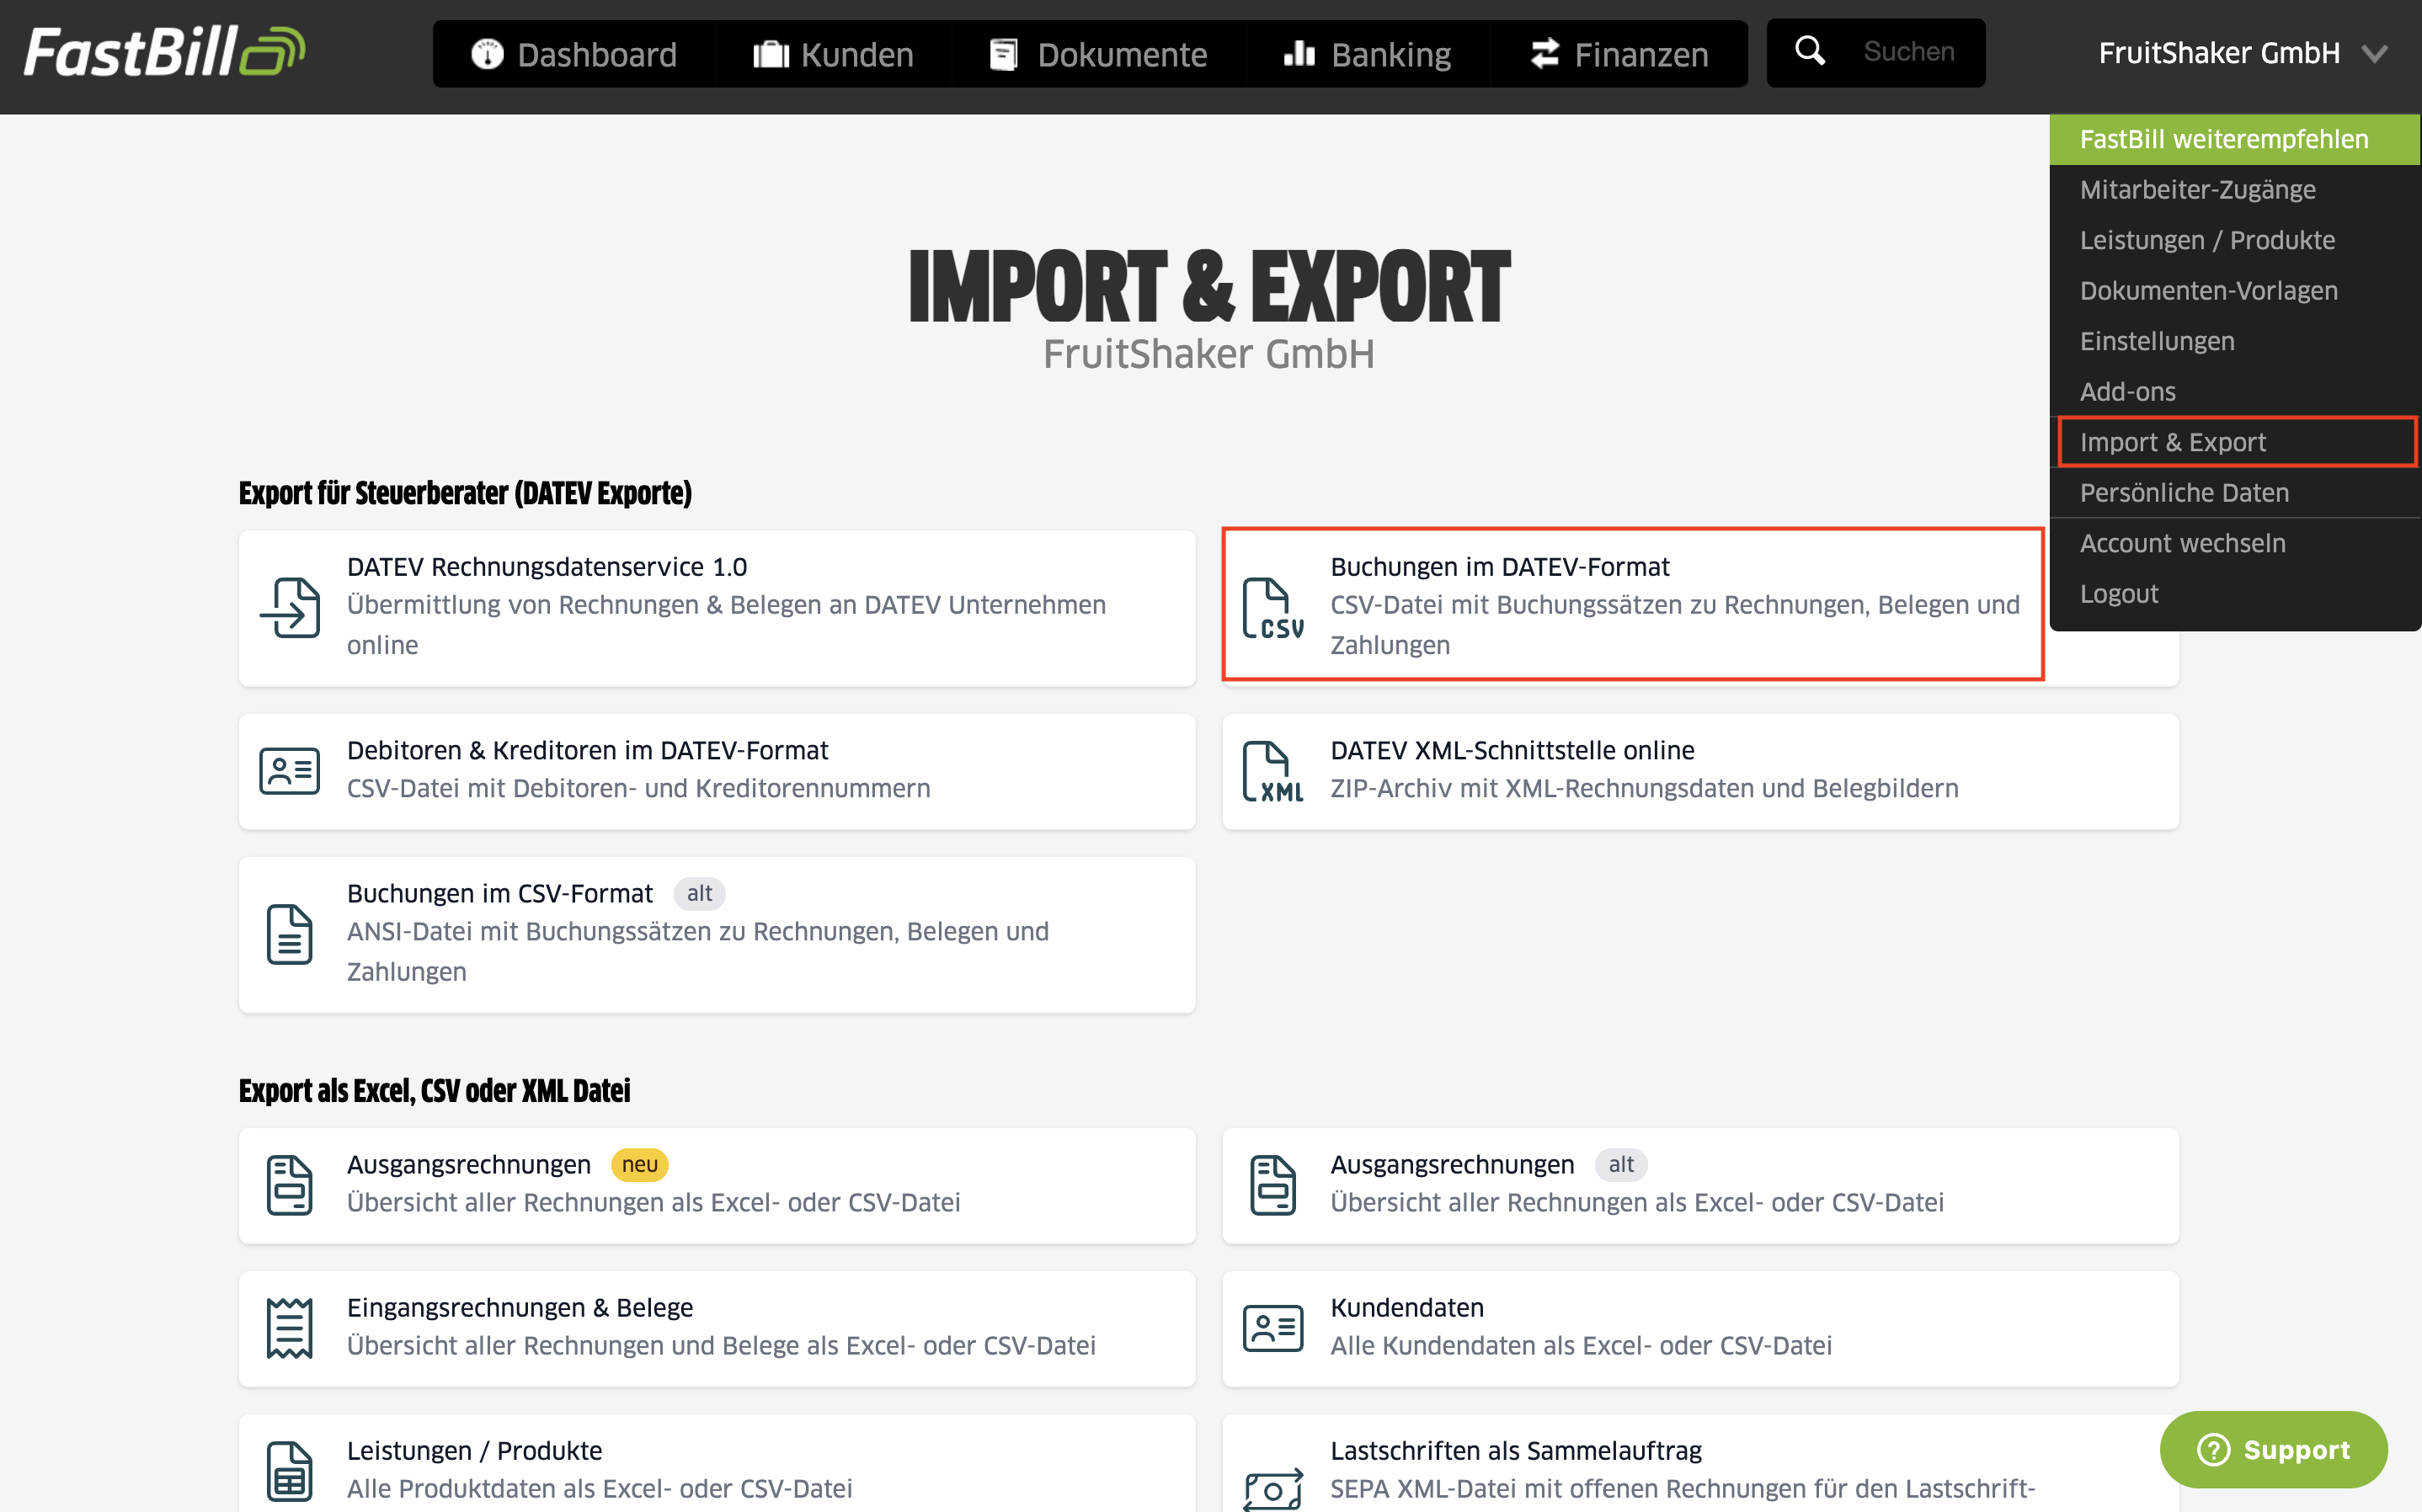Select Leistungen / Produkte in account menu
Viewport: 2422px width, 1512px height.
click(x=2235, y=240)
